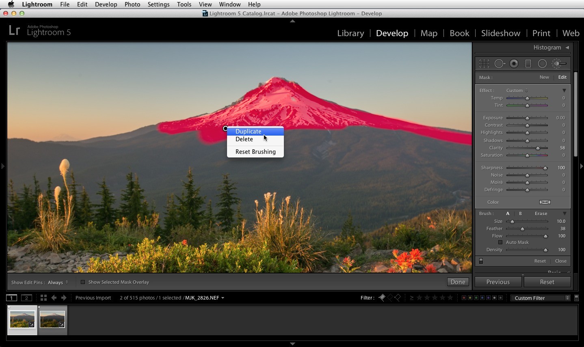Open the Effect Custom preset dropdown
The image size is (584, 347).
click(x=517, y=91)
